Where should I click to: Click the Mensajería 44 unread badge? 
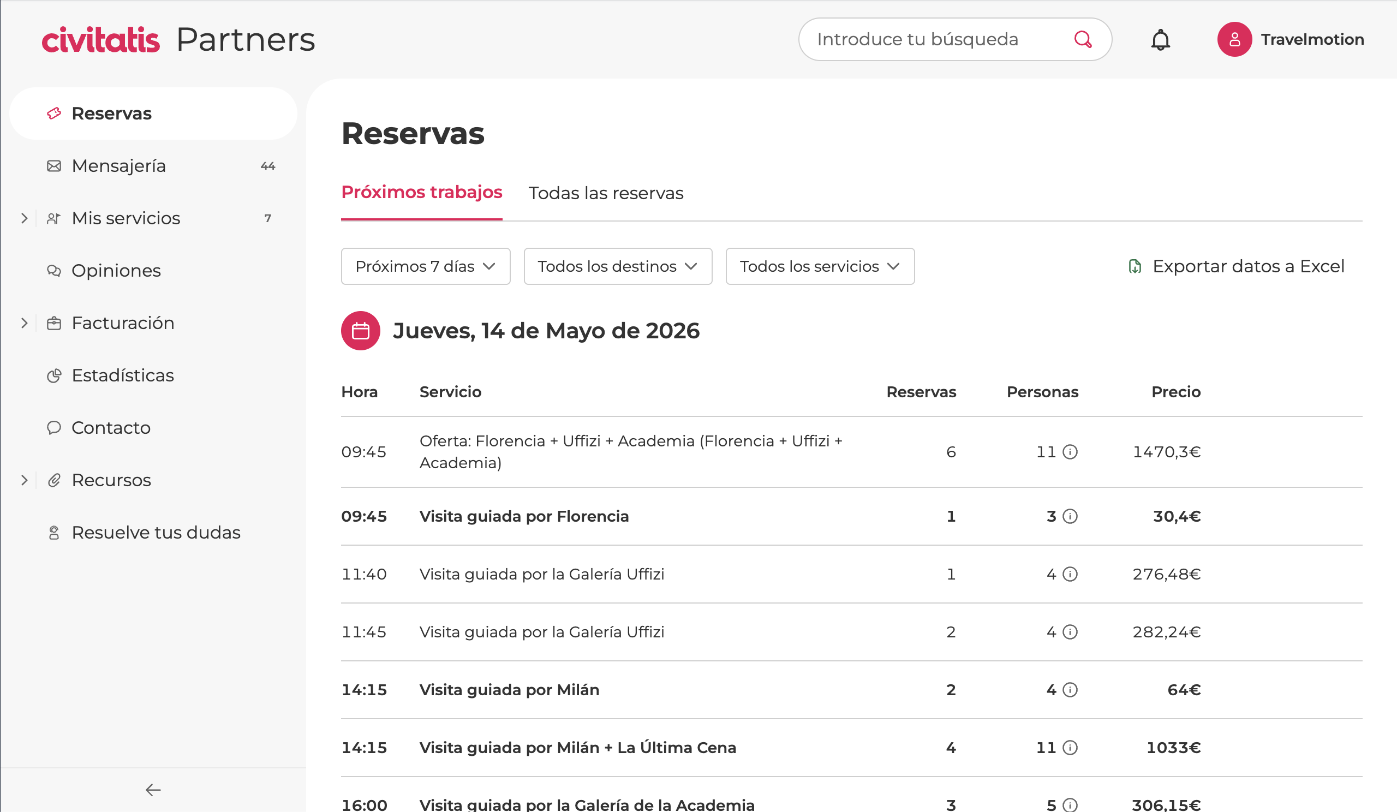pos(268,166)
